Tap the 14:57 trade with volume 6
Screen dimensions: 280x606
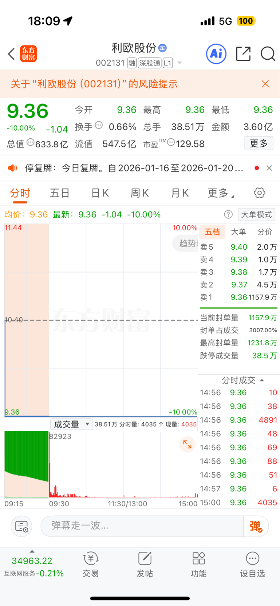238,489
